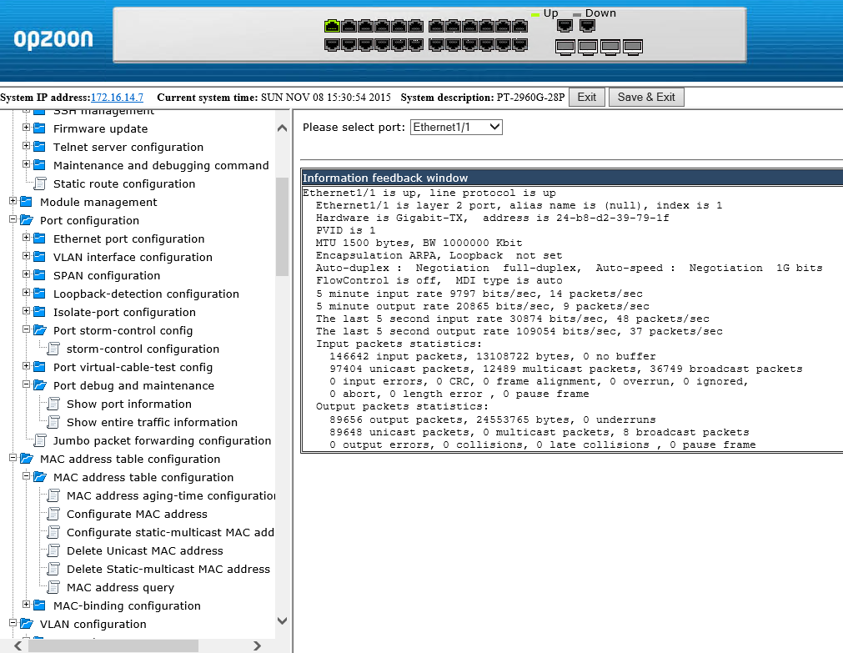Click folder icon beside Loopback-detection configuration

(39, 294)
